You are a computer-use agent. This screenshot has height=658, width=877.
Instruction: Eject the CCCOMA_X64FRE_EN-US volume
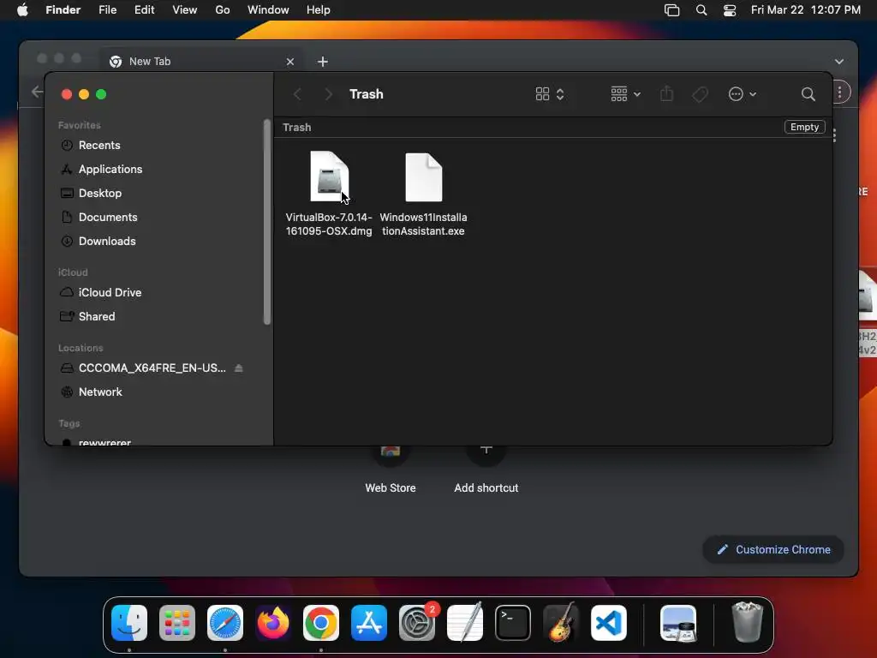[x=239, y=368]
